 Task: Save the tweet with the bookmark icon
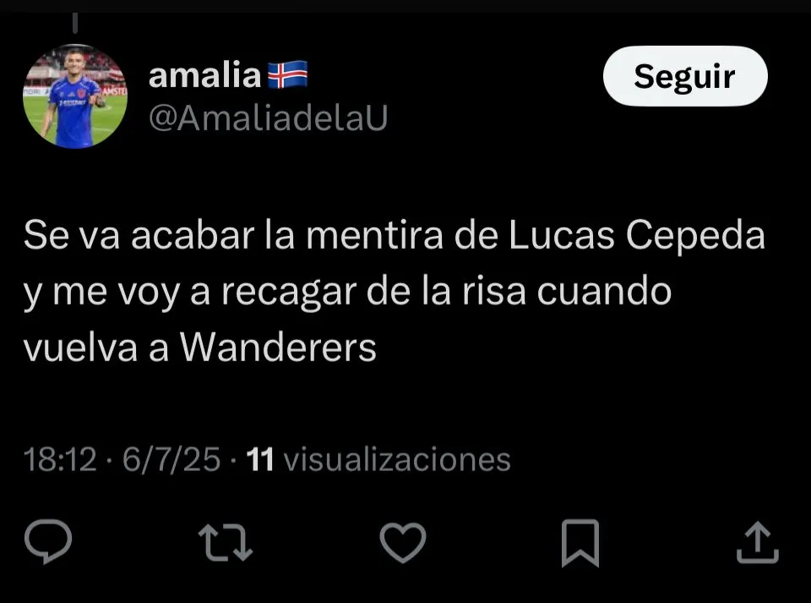pos(580,543)
